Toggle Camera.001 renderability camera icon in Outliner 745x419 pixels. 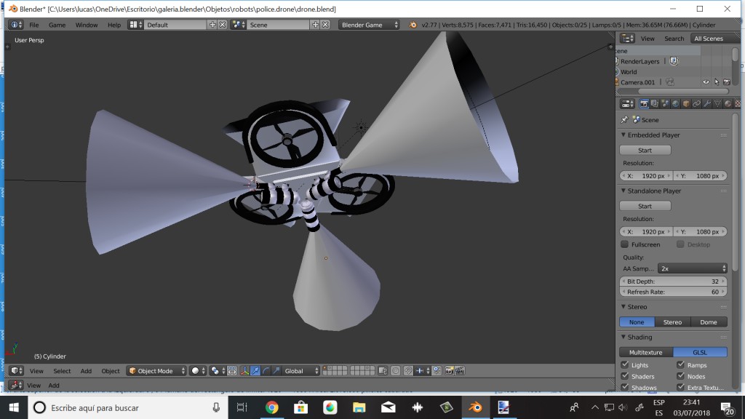(x=726, y=81)
